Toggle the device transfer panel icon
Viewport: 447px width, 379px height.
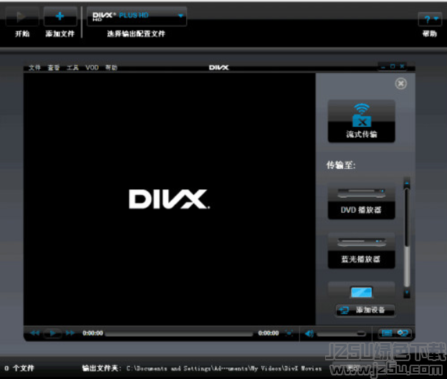(403, 333)
